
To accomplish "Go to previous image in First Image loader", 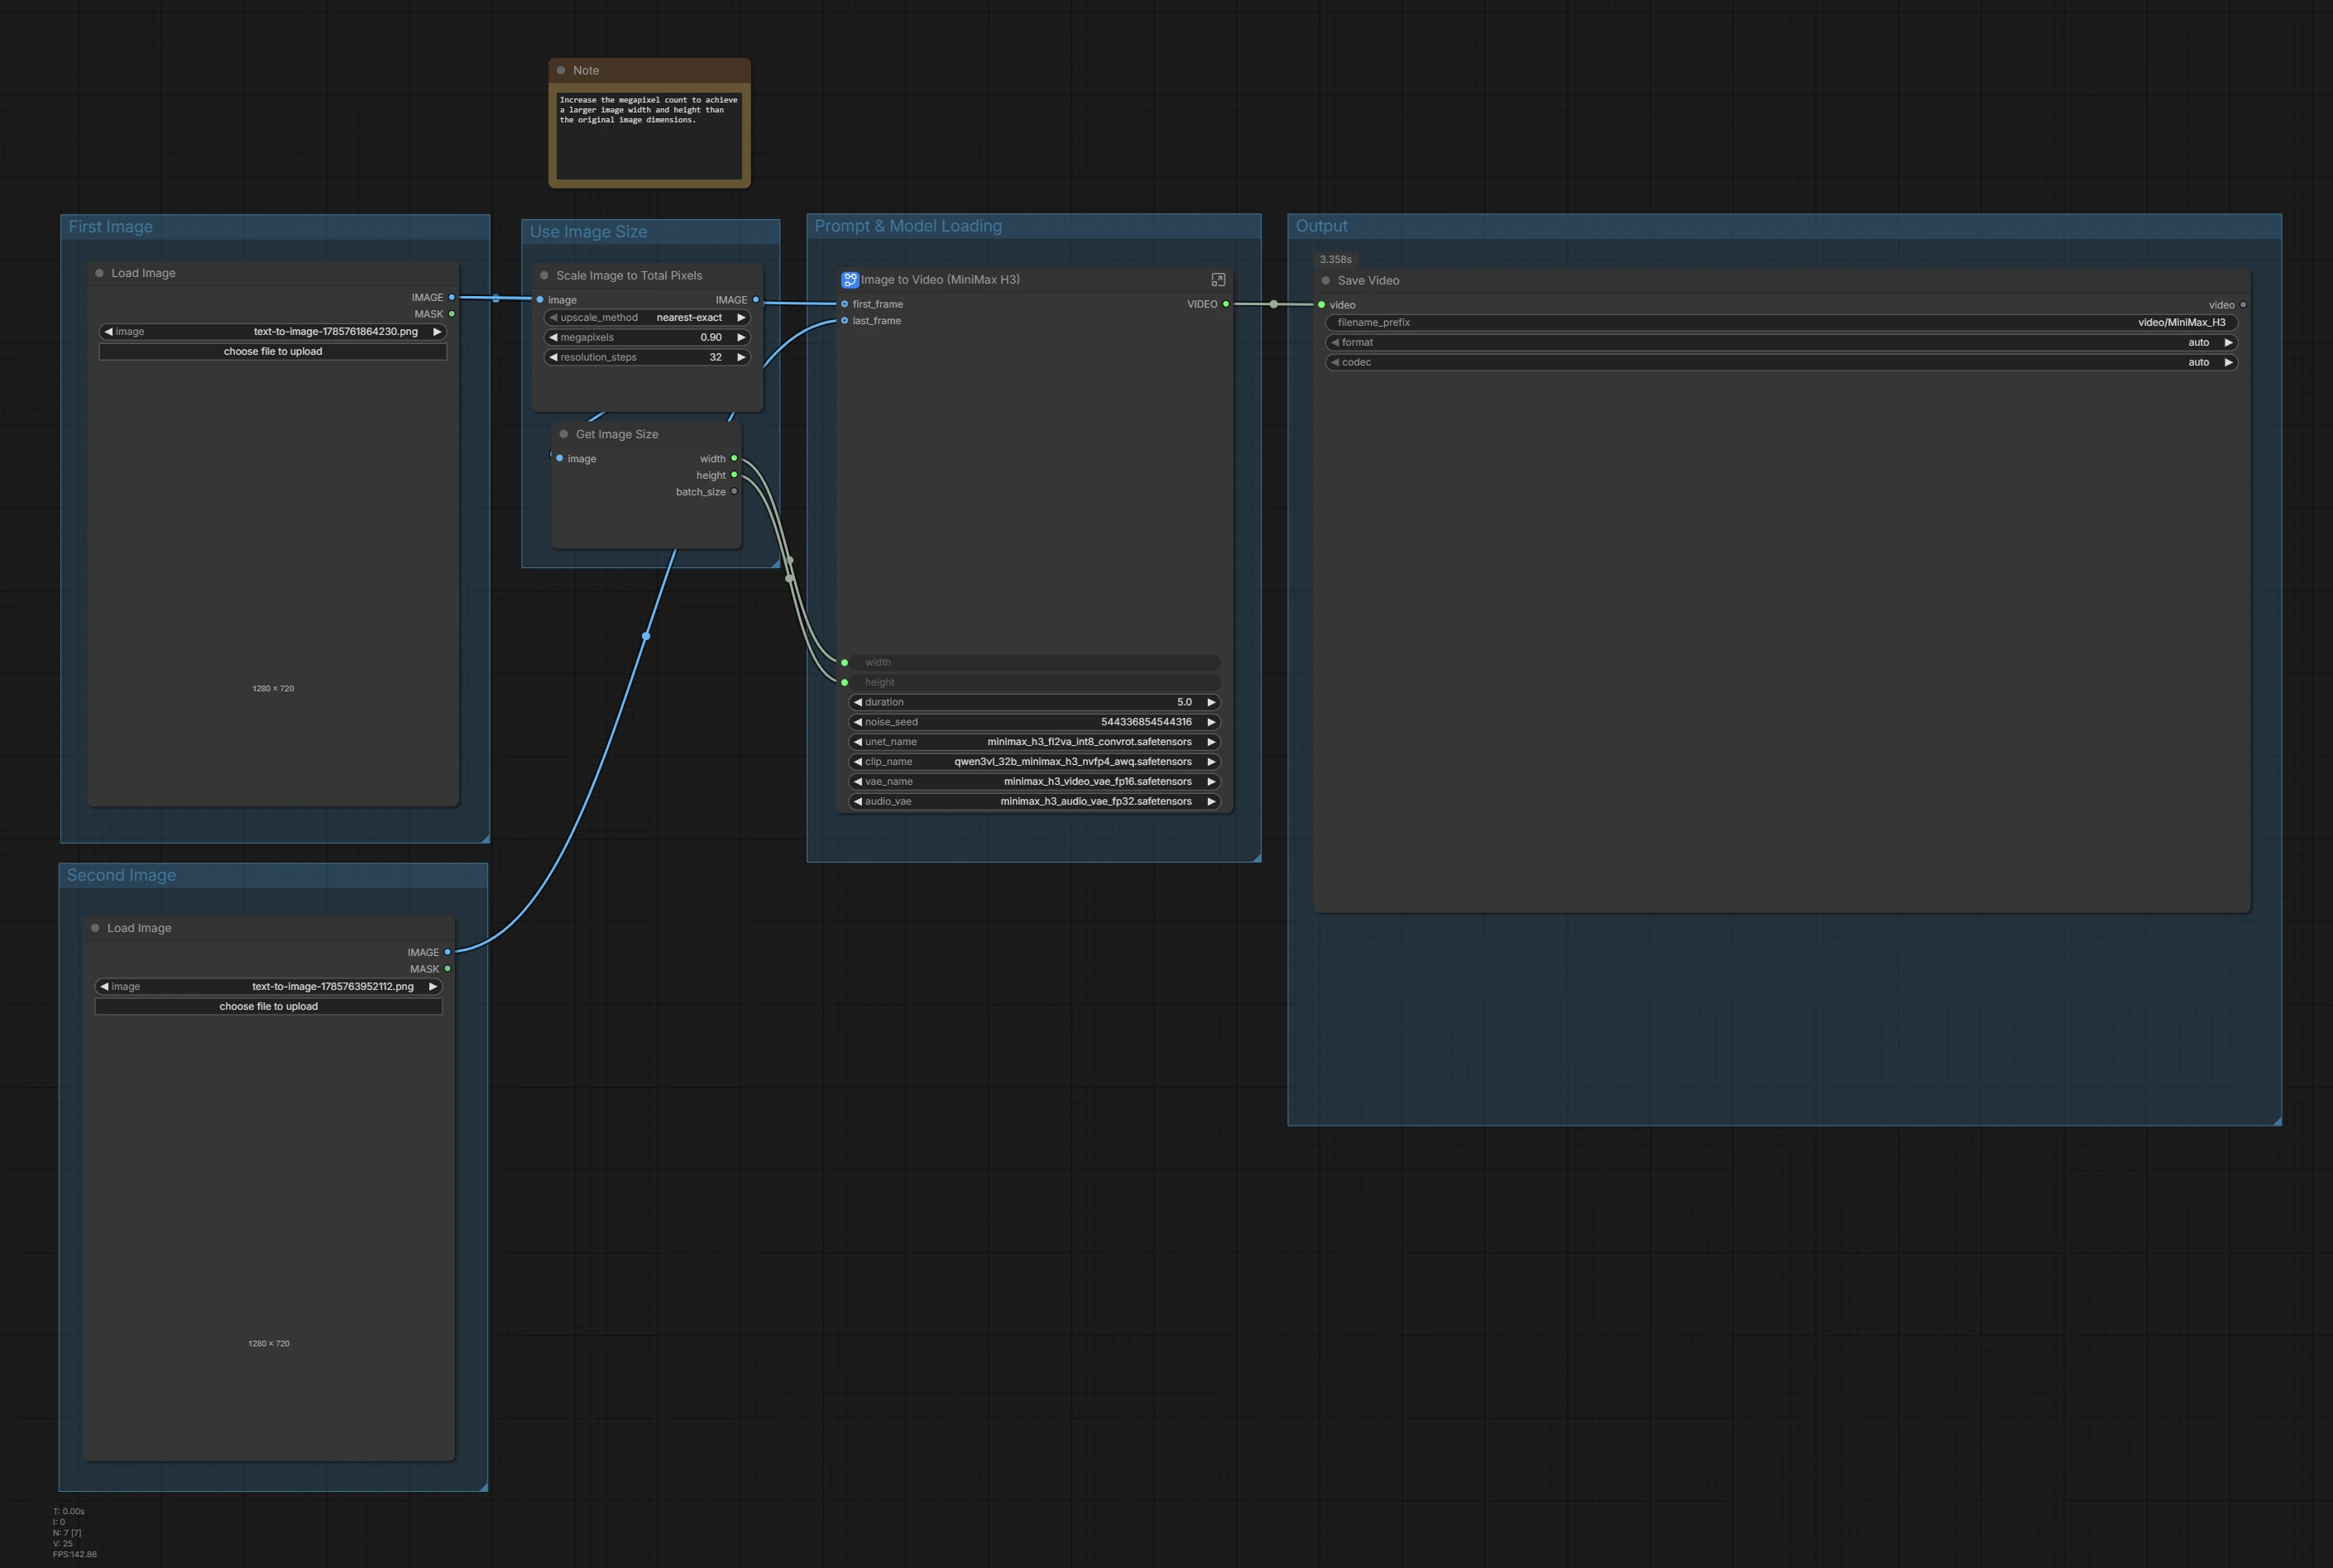I will click(x=108, y=331).
